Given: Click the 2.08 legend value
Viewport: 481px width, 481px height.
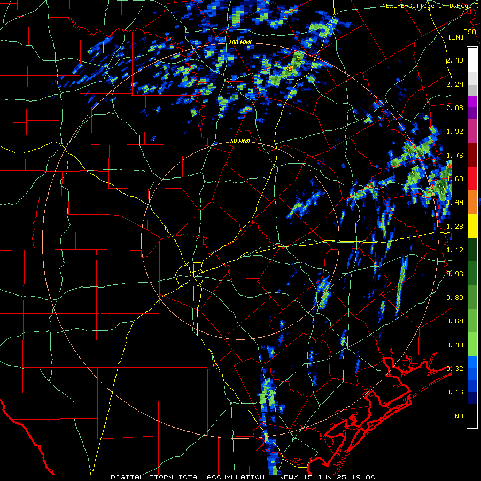Looking at the screenshot, I should click(455, 107).
